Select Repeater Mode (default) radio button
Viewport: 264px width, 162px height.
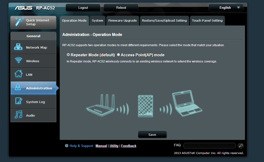click(68, 55)
